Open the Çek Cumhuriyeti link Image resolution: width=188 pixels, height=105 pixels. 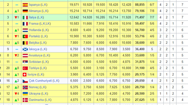[x=40, y=81]
